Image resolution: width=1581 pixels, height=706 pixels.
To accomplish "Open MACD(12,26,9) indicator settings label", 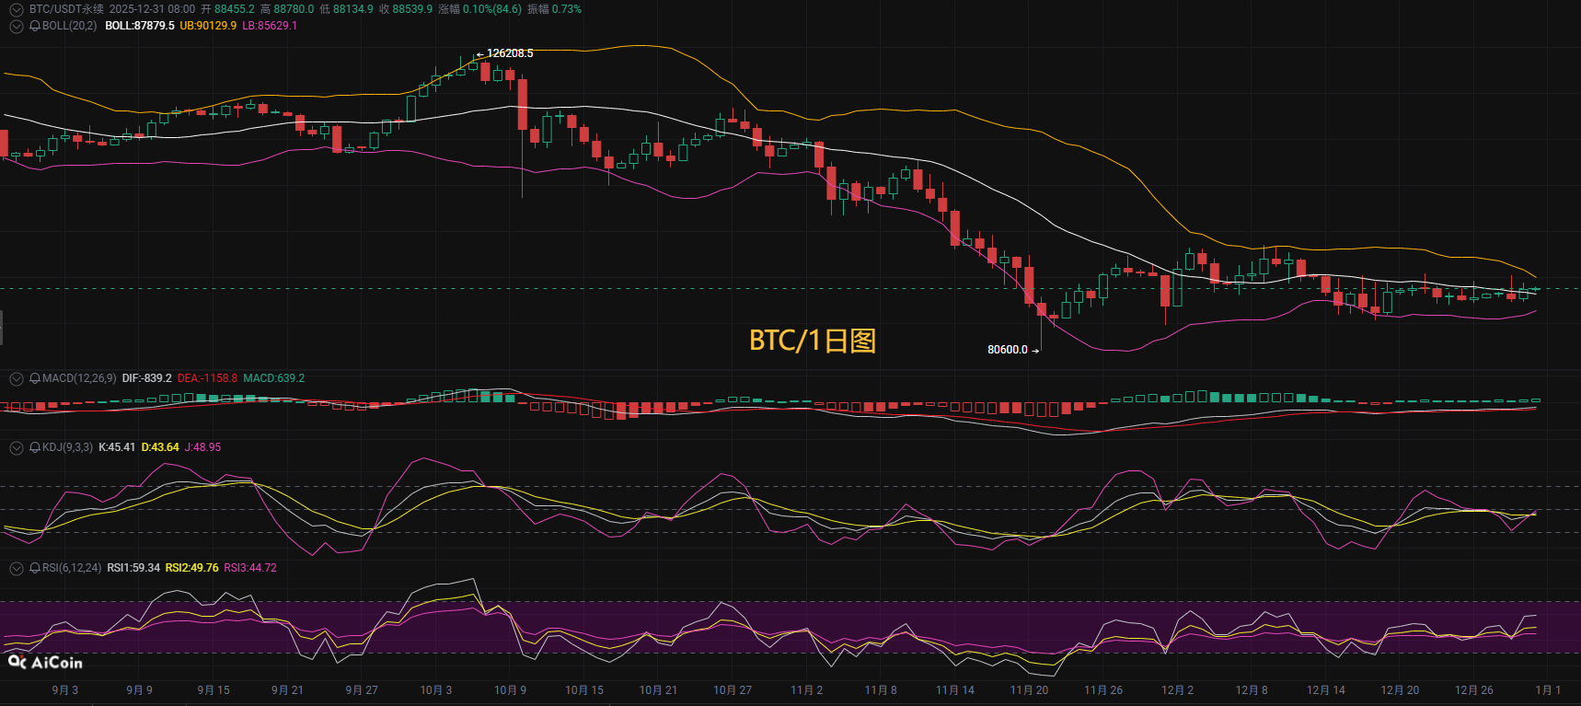I will [79, 378].
